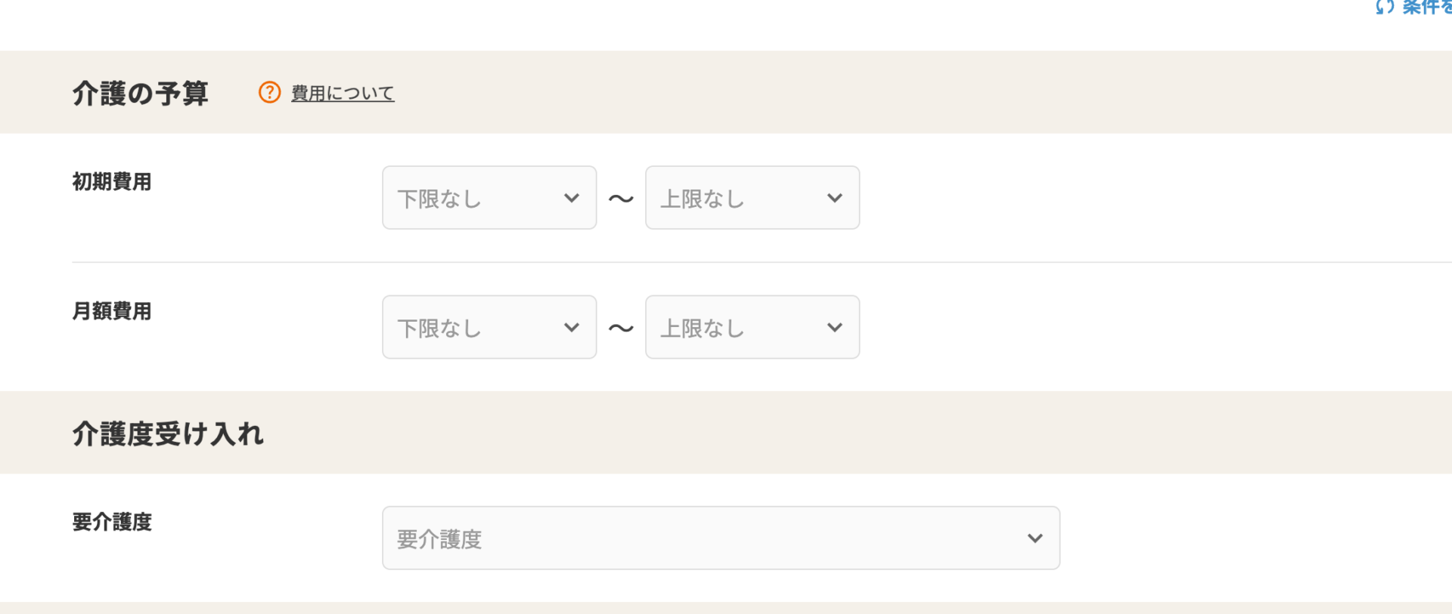
Task: Click the 初期費用 row label
Action: pos(112,181)
